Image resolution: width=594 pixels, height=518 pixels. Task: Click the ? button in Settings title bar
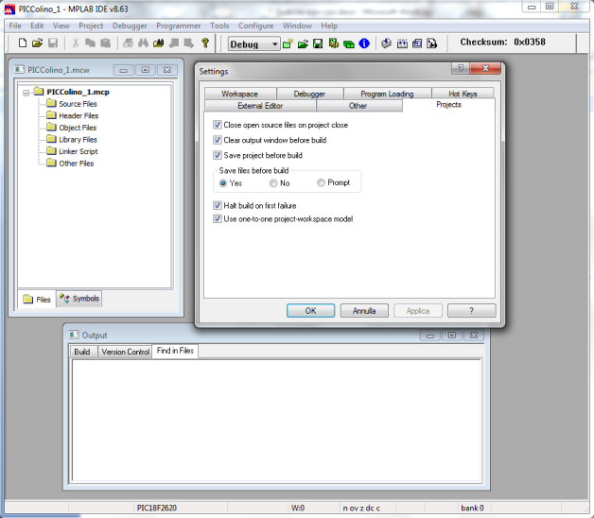coord(461,69)
